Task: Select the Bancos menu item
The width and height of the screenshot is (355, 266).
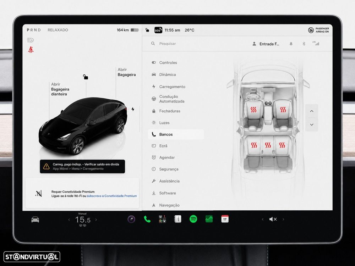Action: coord(176,134)
